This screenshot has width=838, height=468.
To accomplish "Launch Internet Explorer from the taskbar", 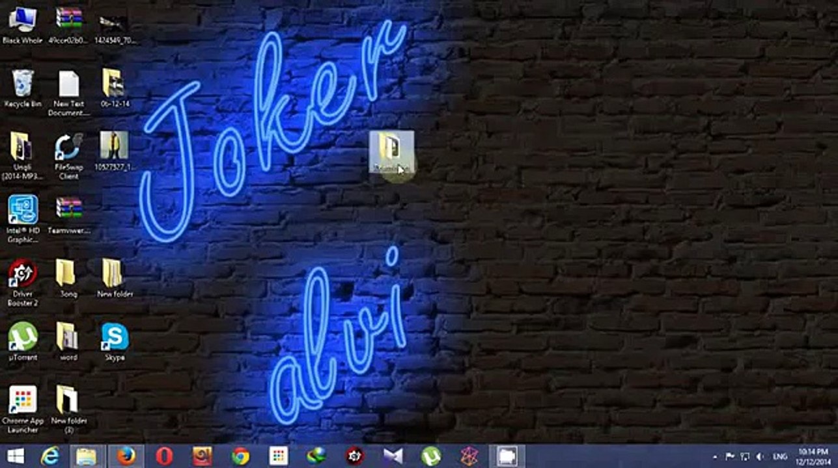I will pyautogui.click(x=49, y=456).
